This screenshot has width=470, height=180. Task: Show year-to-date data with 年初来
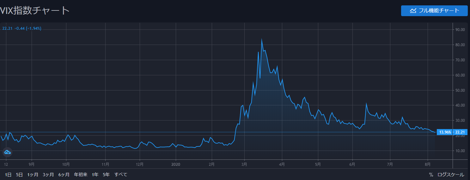click(81, 175)
